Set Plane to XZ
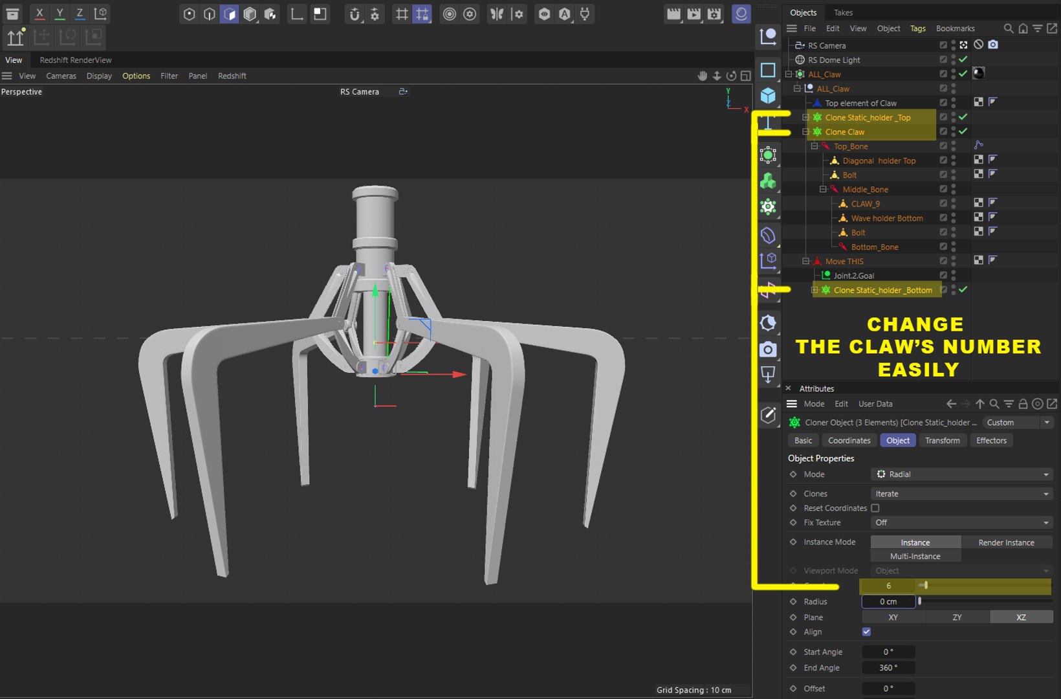Screen dimensions: 1061x699 pyautogui.click(x=1021, y=617)
